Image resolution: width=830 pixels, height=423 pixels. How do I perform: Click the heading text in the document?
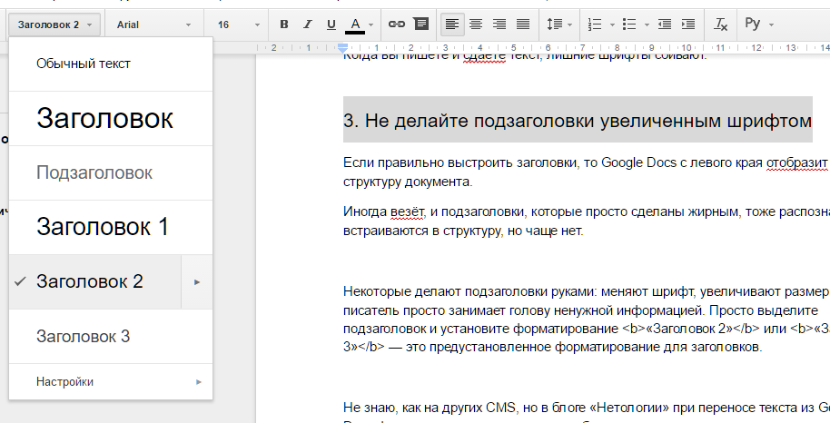[x=577, y=122]
